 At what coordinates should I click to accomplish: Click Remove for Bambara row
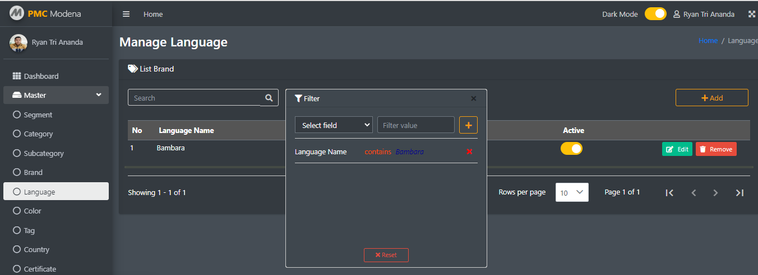(x=716, y=149)
